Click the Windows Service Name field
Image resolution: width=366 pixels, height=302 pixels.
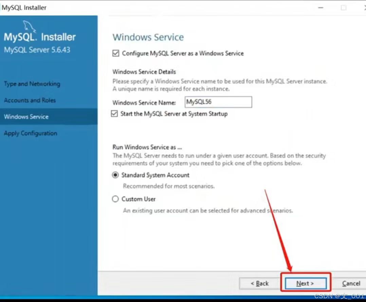tap(218, 102)
